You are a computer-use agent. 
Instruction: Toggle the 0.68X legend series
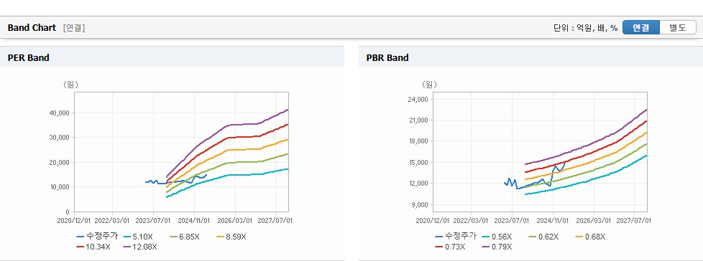point(590,237)
